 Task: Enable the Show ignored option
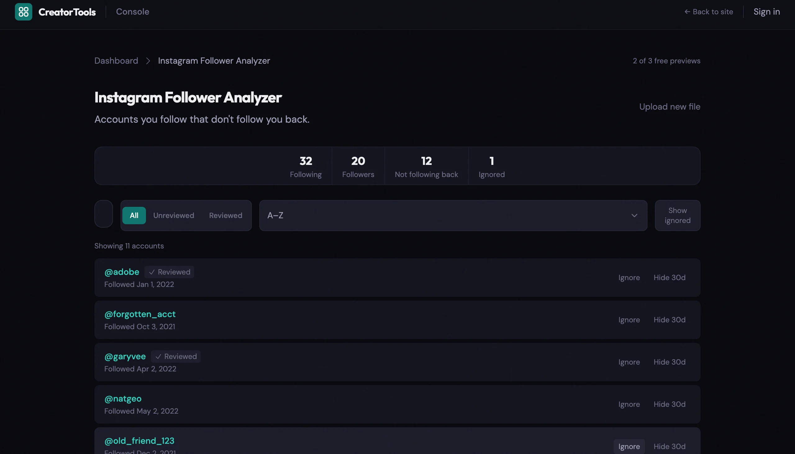pyautogui.click(x=678, y=215)
